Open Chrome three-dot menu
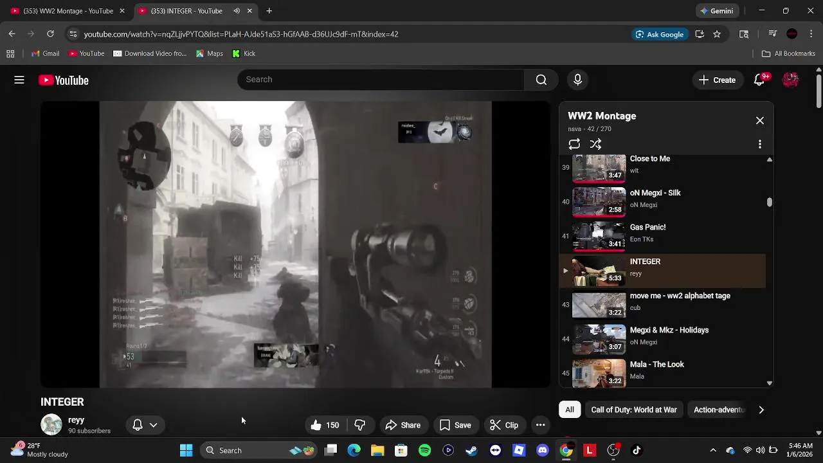 (811, 34)
